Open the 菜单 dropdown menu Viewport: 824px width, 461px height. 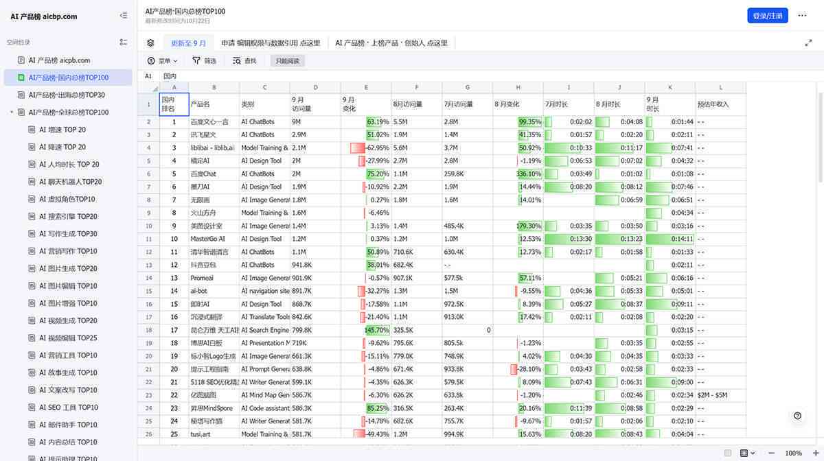(x=163, y=61)
